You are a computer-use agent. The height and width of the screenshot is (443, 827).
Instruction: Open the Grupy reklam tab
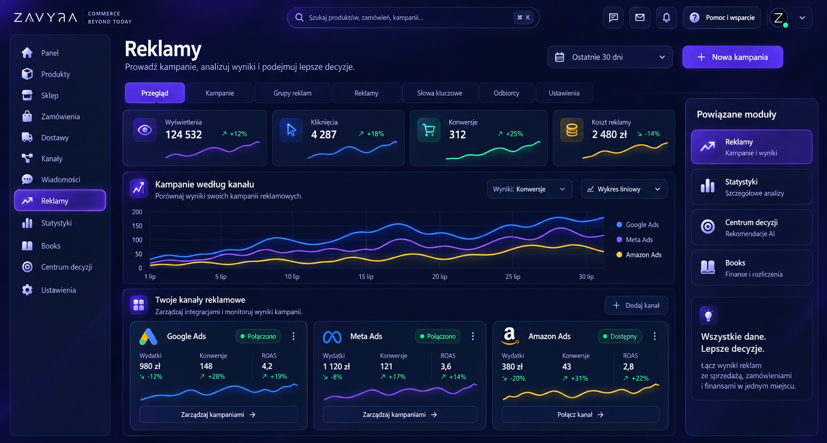pyautogui.click(x=293, y=93)
